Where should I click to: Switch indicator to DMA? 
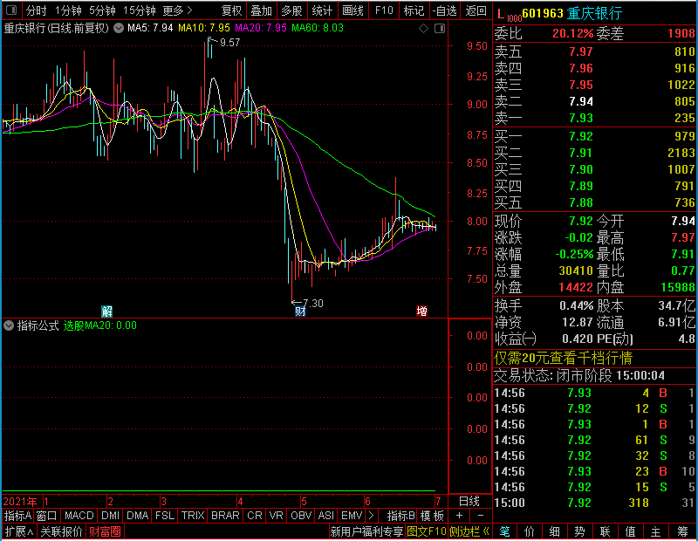click(x=137, y=516)
